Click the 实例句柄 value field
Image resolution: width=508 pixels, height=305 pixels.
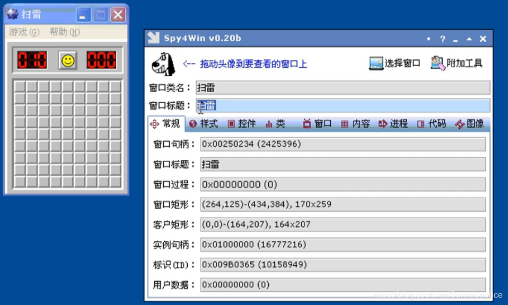(x=343, y=245)
